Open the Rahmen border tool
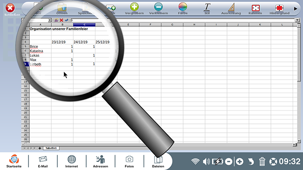Viewport: 303px width, 170px height. click(x=255, y=8)
